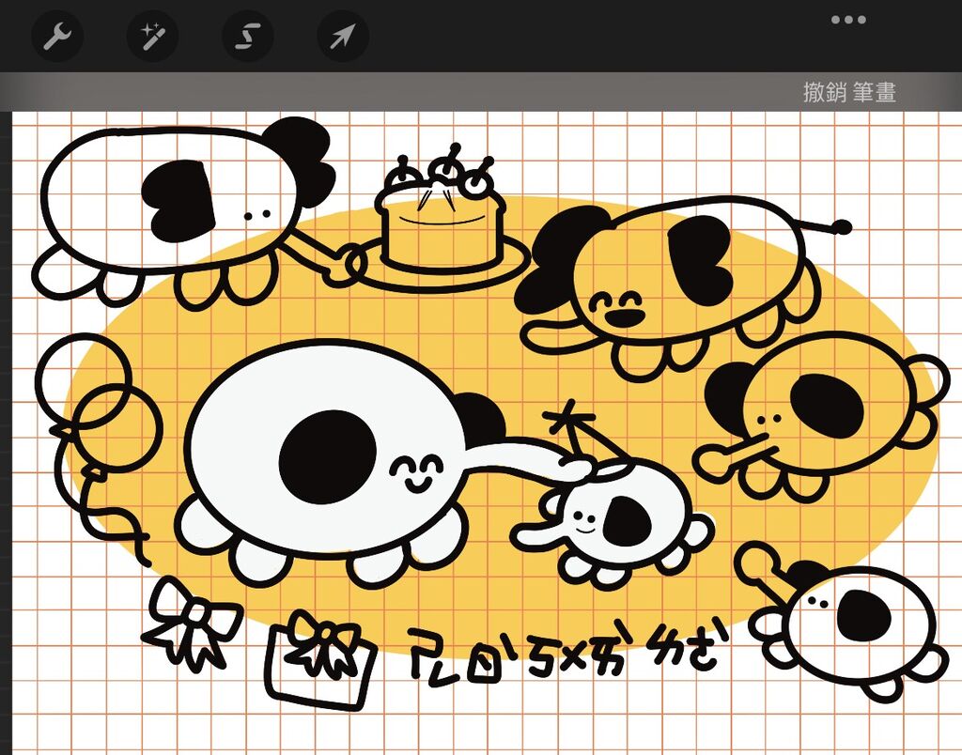Tap the white dog in top-left corner
Screen dimensions: 962x755
[x=169, y=202]
